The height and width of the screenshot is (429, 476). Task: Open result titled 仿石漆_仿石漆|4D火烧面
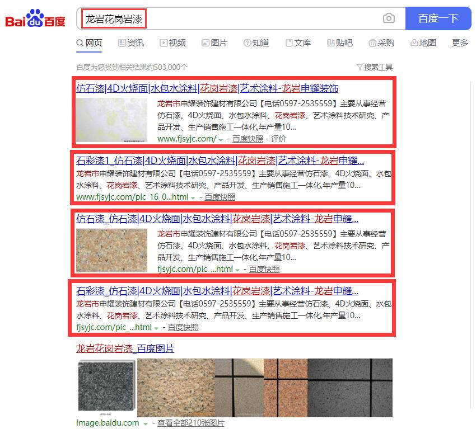coord(217,219)
